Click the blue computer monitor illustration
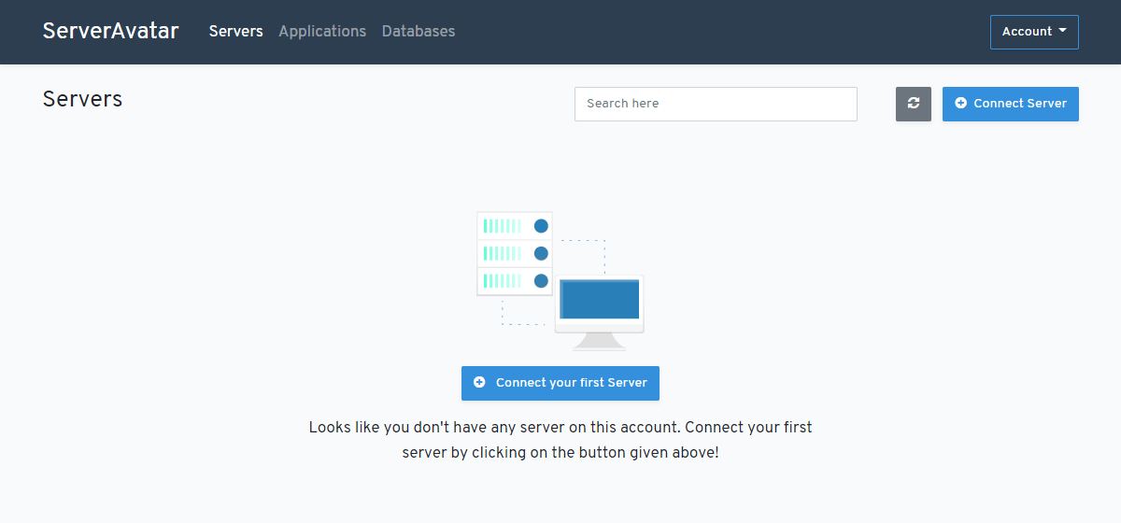 [599, 301]
